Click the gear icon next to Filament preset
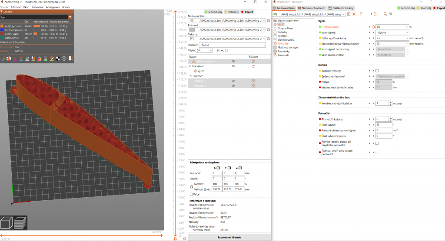Screen dimensions: 445x241 268,29
